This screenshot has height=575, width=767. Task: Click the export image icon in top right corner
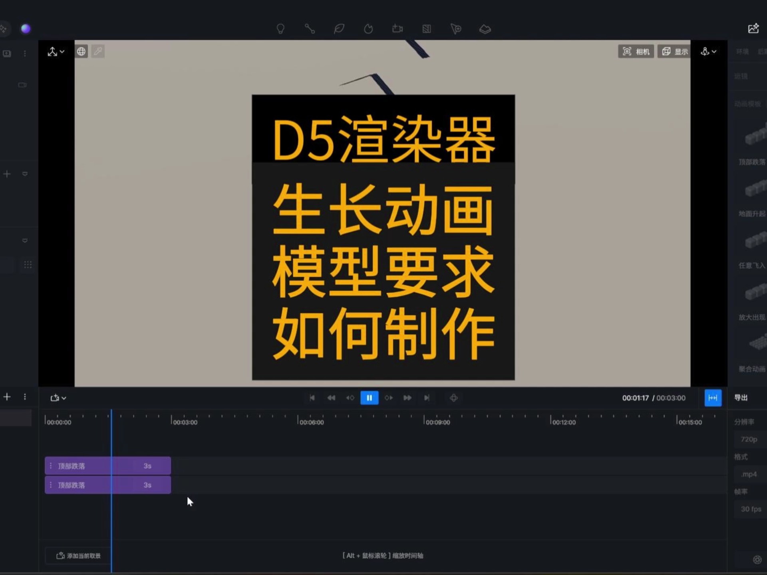tap(753, 28)
